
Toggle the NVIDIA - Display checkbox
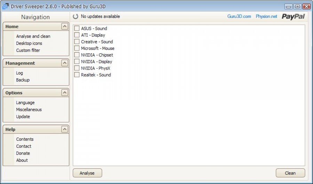click(x=77, y=61)
